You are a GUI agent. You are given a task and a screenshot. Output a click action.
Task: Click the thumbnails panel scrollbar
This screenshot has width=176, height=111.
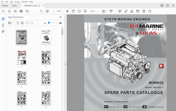click(x=62, y=32)
